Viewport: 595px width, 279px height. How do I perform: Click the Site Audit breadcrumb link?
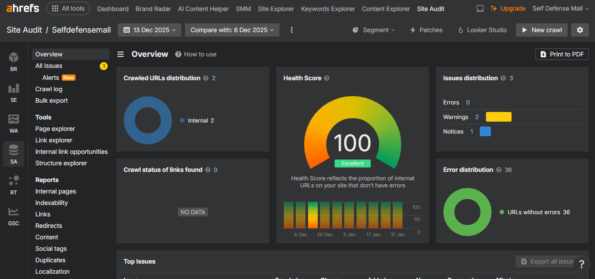point(24,30)
